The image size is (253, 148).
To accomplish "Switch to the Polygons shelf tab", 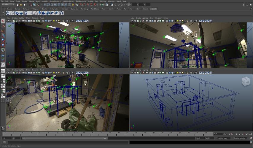I will (35, 9).
